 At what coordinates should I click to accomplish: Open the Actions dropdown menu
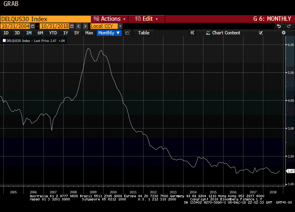(x=109, y=19)
